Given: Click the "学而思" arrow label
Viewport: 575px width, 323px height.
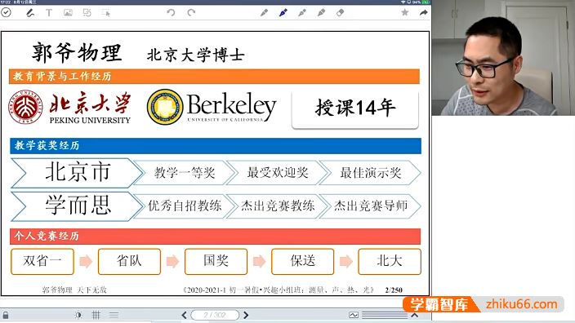Looking at the screenshot, I should tap(78, 206).
